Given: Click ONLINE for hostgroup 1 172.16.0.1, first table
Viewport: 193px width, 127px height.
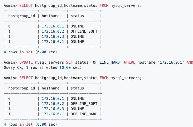Looking at the screenshot, I should pos(77,42).
